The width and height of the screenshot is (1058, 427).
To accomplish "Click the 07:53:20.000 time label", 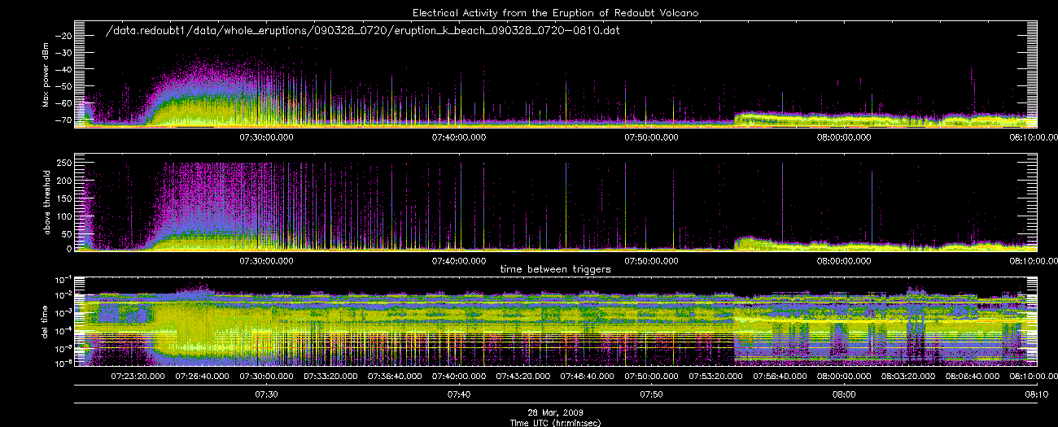I will pyautogui.click(x=715, y=377).
